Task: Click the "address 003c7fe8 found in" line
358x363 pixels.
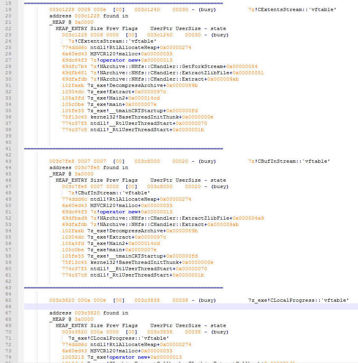Action: [x=88, y=167]
